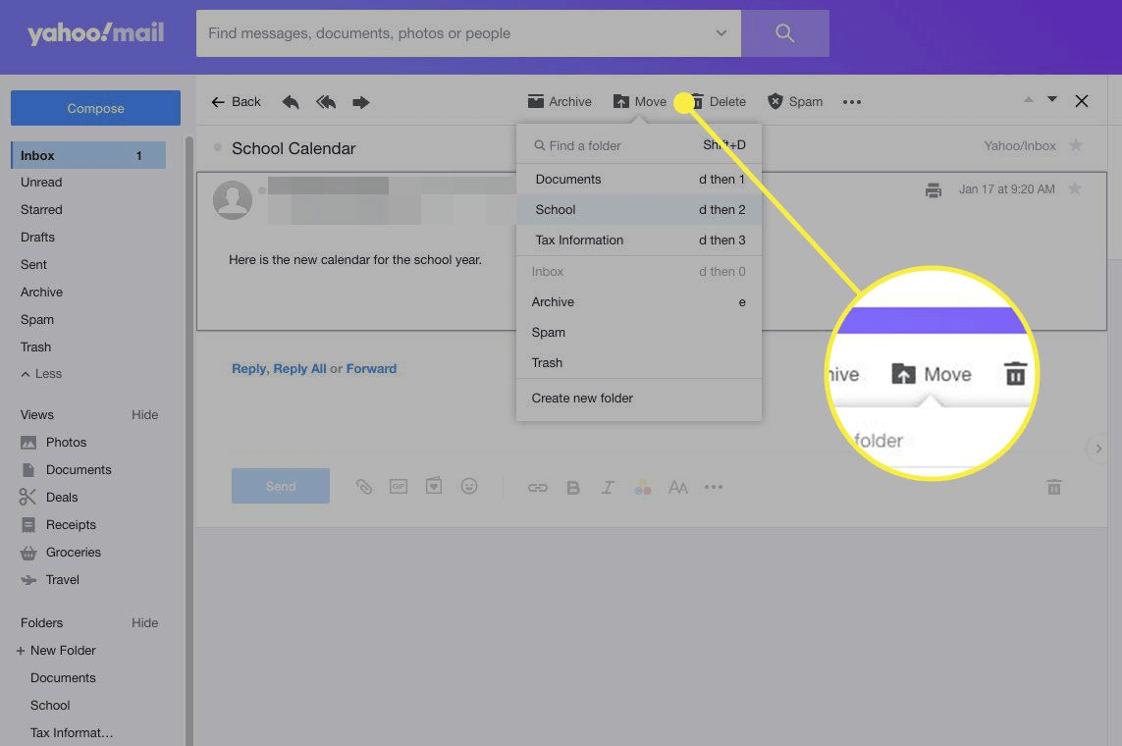
Task: Toggle bold formatting in reply toolbar
Action: (573, 488)
